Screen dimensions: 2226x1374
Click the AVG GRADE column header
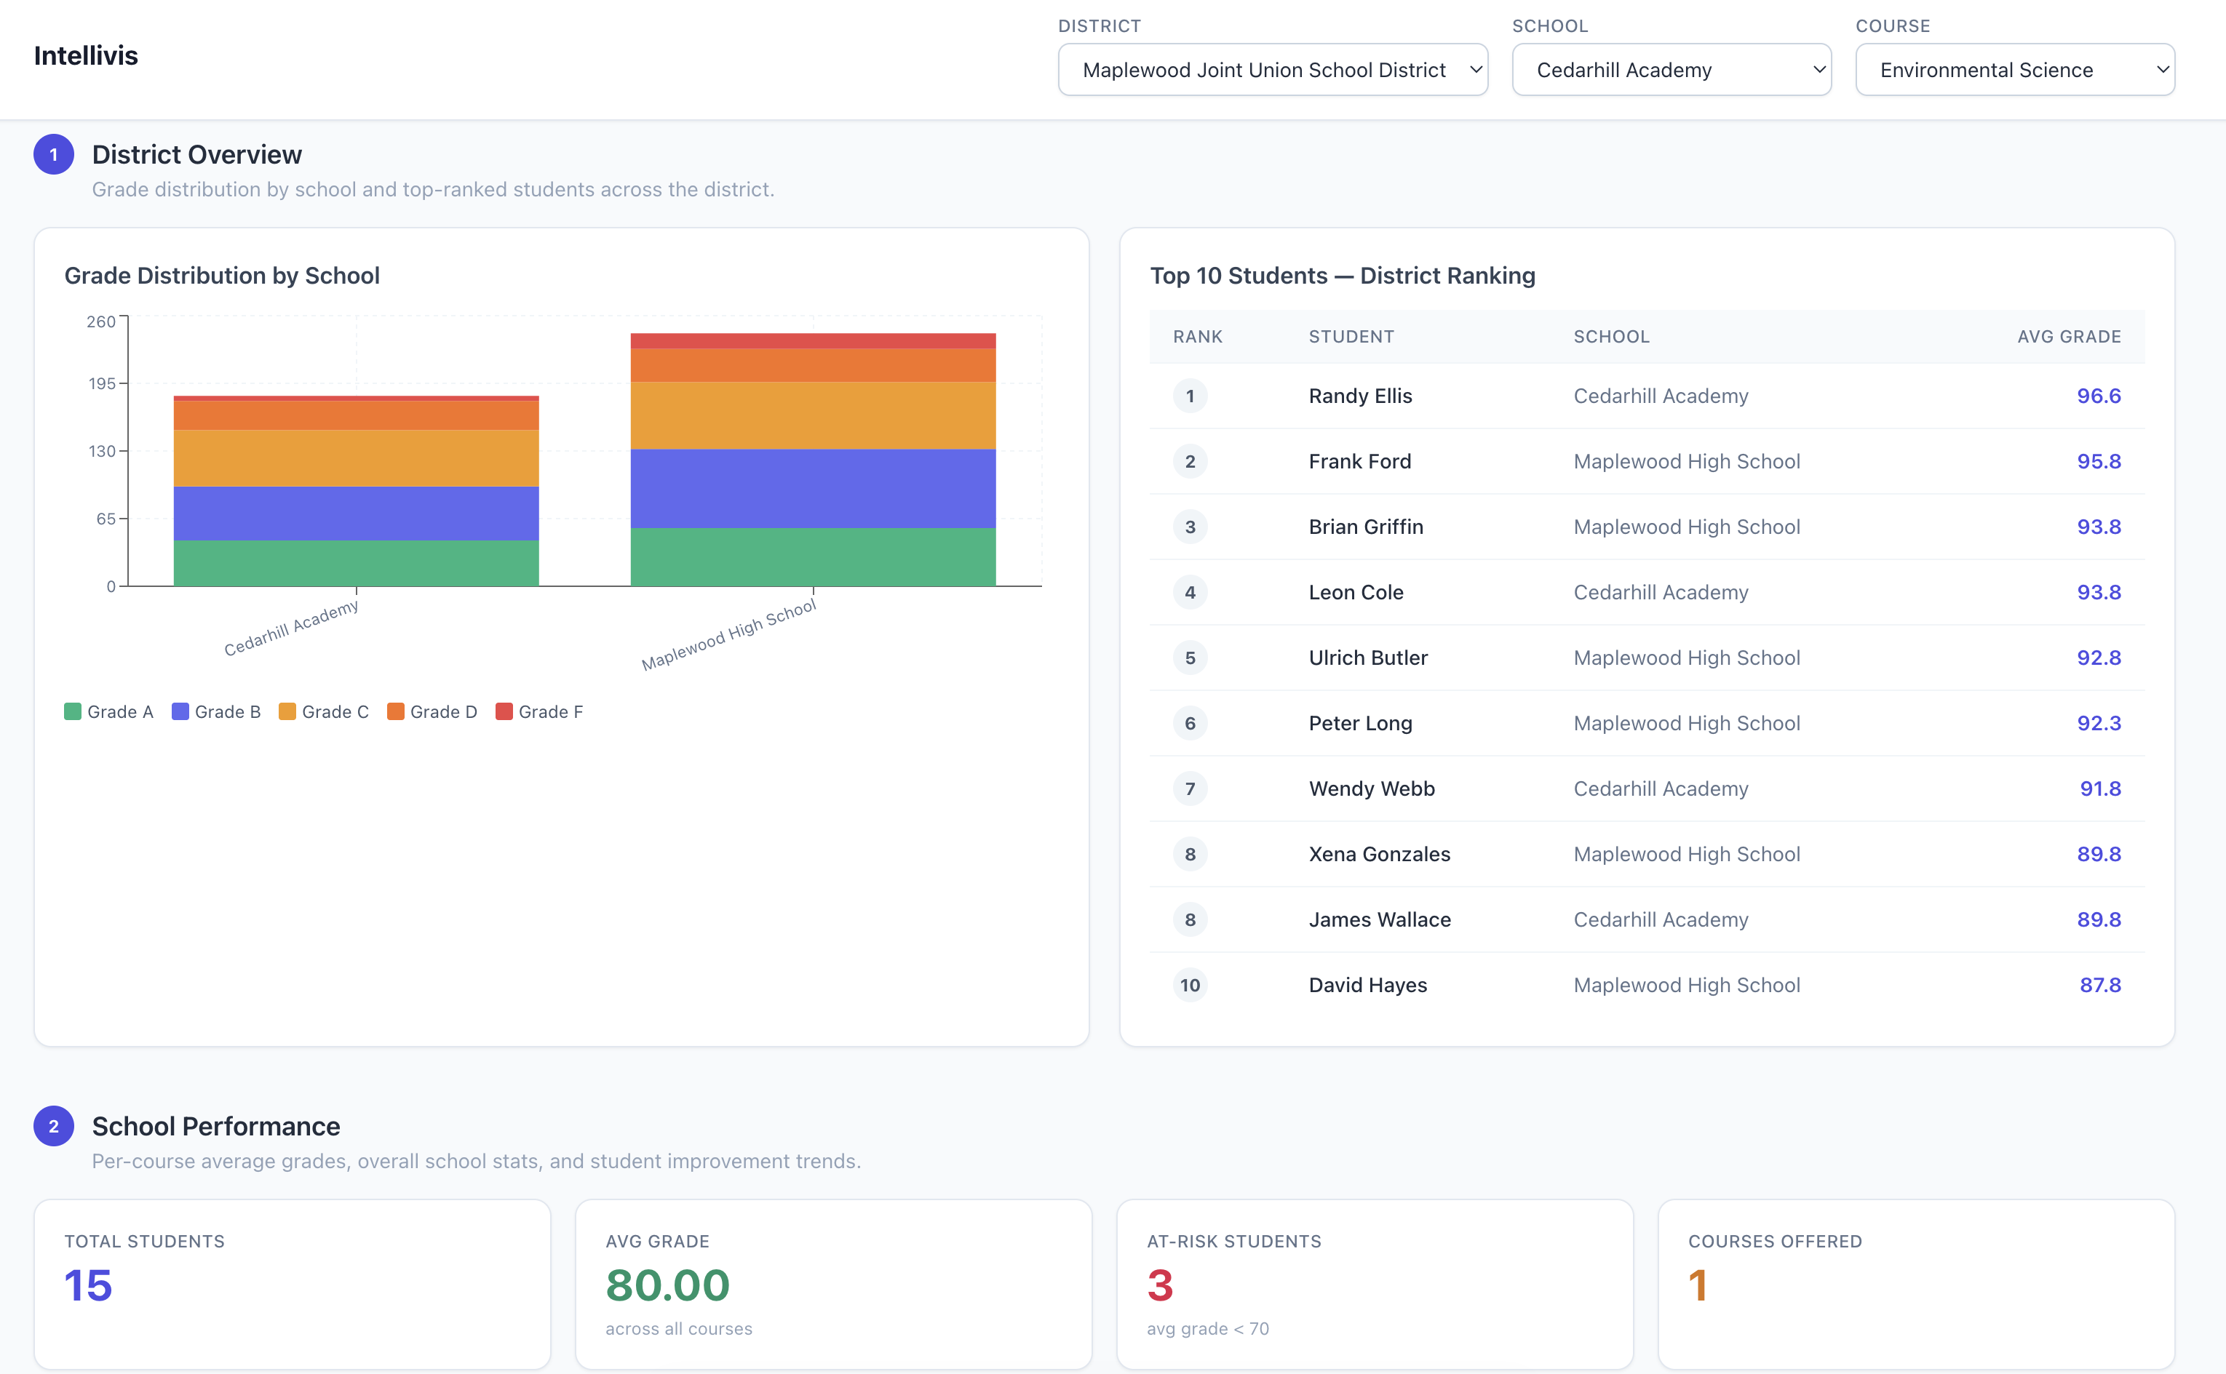(x=2068, y=336)
